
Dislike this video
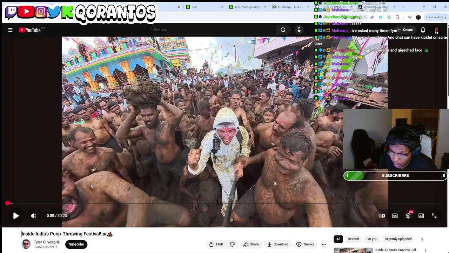point(232,244)
